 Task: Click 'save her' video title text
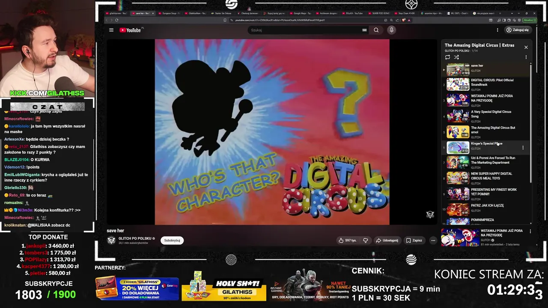[x=115, y=231]
